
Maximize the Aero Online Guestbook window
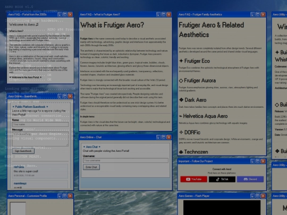65,96
